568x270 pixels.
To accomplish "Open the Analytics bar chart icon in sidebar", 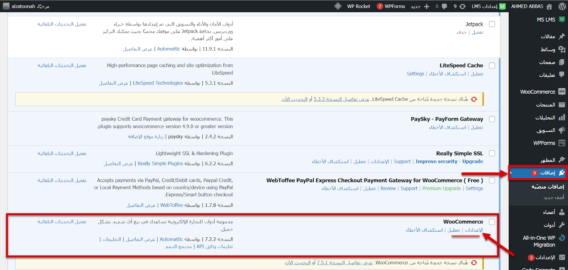I will point(562,117).
